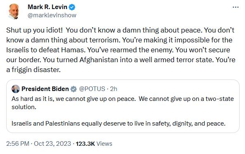Viewport: 245px width, 154px height.
Task: Click the sentence about Afghanistan terror state
Action: (128, 60)
